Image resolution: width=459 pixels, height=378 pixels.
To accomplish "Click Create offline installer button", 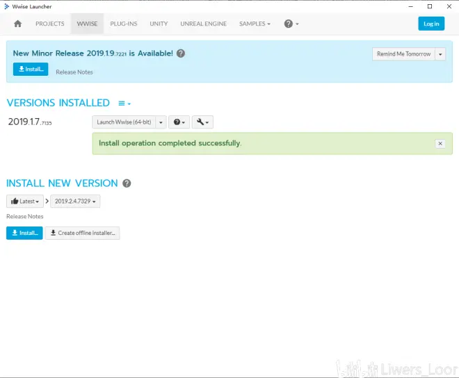I will (x=82, y=233).
